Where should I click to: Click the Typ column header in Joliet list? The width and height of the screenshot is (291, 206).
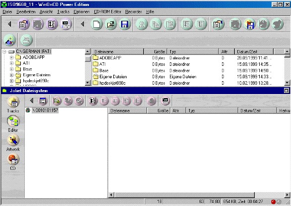(212, 111)
